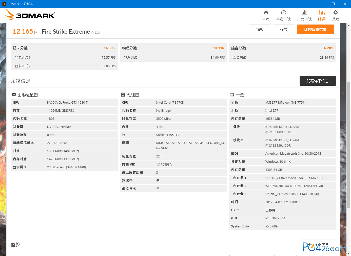Screen dimensions: 351x256
Task: Click the codename value Ivy Bridge
Action: [163, 110]
